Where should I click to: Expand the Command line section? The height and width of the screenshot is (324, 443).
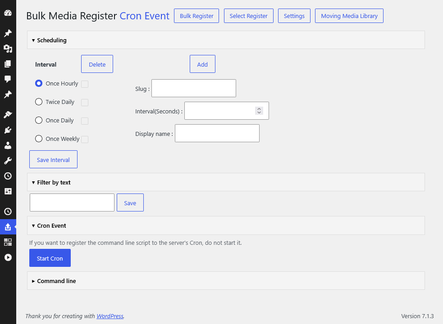pos(226,281)
